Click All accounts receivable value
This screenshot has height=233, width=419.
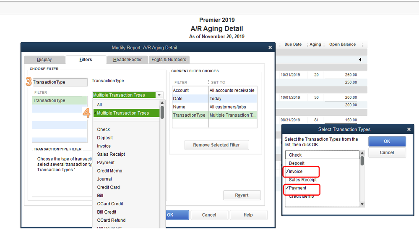[x=232, y=90]
